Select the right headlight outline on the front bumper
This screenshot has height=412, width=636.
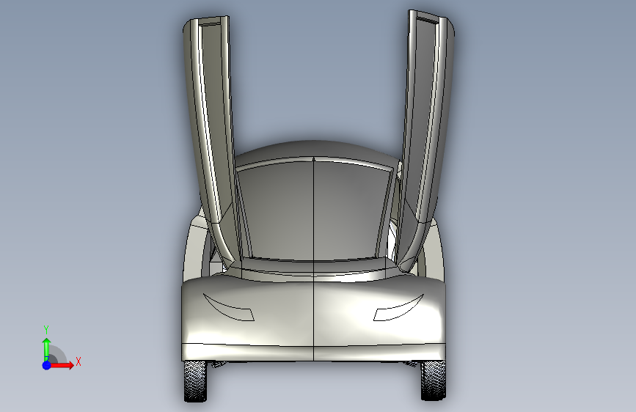pos(398,307)
